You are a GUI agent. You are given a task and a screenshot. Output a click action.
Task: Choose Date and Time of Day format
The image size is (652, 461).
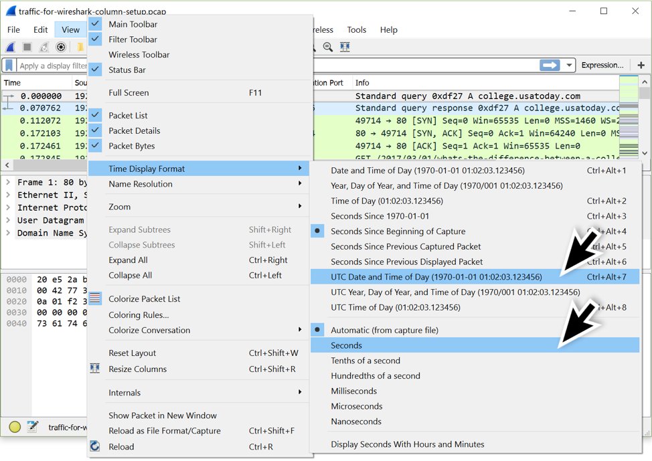(475, 171)
